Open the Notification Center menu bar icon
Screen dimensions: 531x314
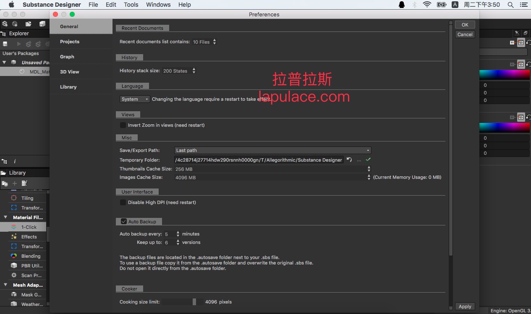524,5
